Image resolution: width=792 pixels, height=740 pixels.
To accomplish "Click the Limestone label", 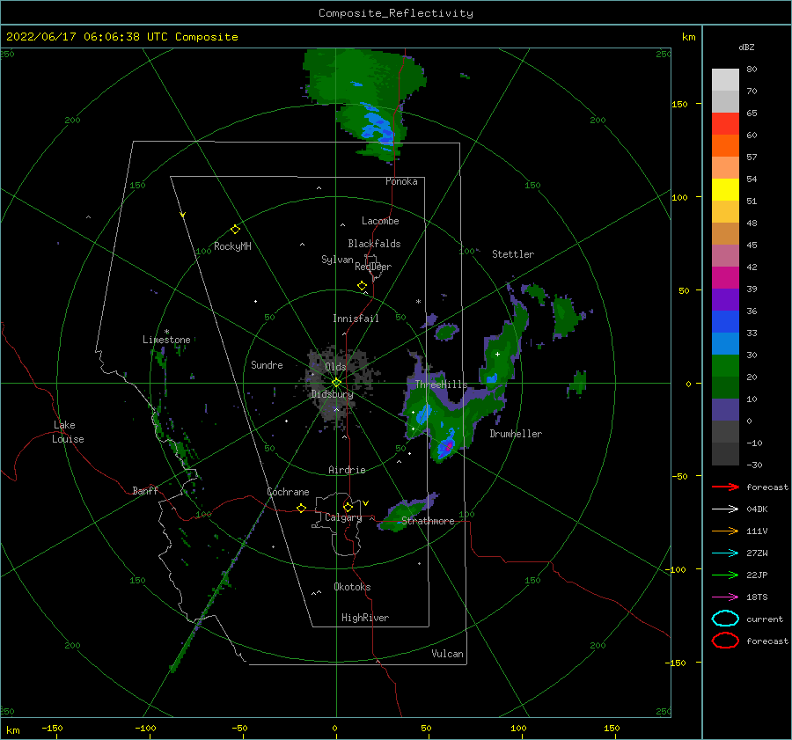I will (166, 340).
